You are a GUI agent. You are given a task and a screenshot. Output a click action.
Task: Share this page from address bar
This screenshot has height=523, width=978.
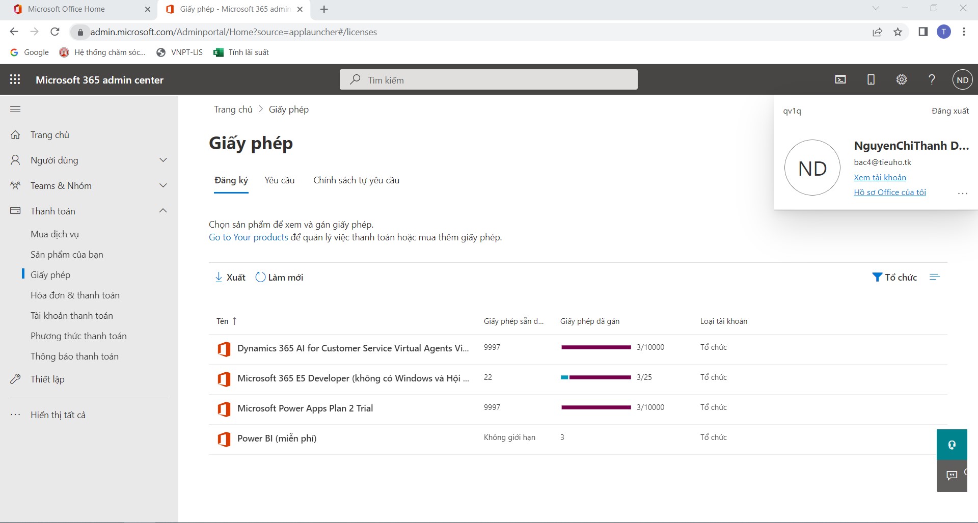[877, 32]
